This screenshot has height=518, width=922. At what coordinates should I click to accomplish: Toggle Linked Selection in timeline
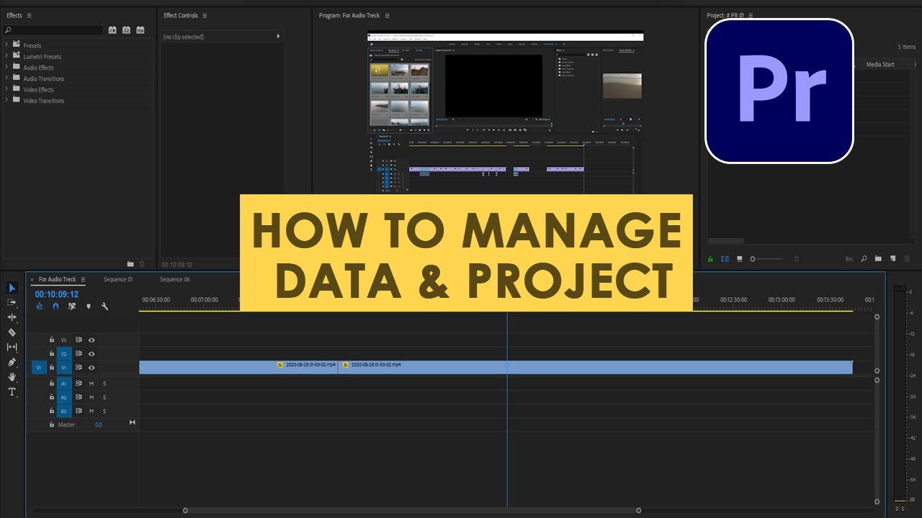click(x=72, y=306)
